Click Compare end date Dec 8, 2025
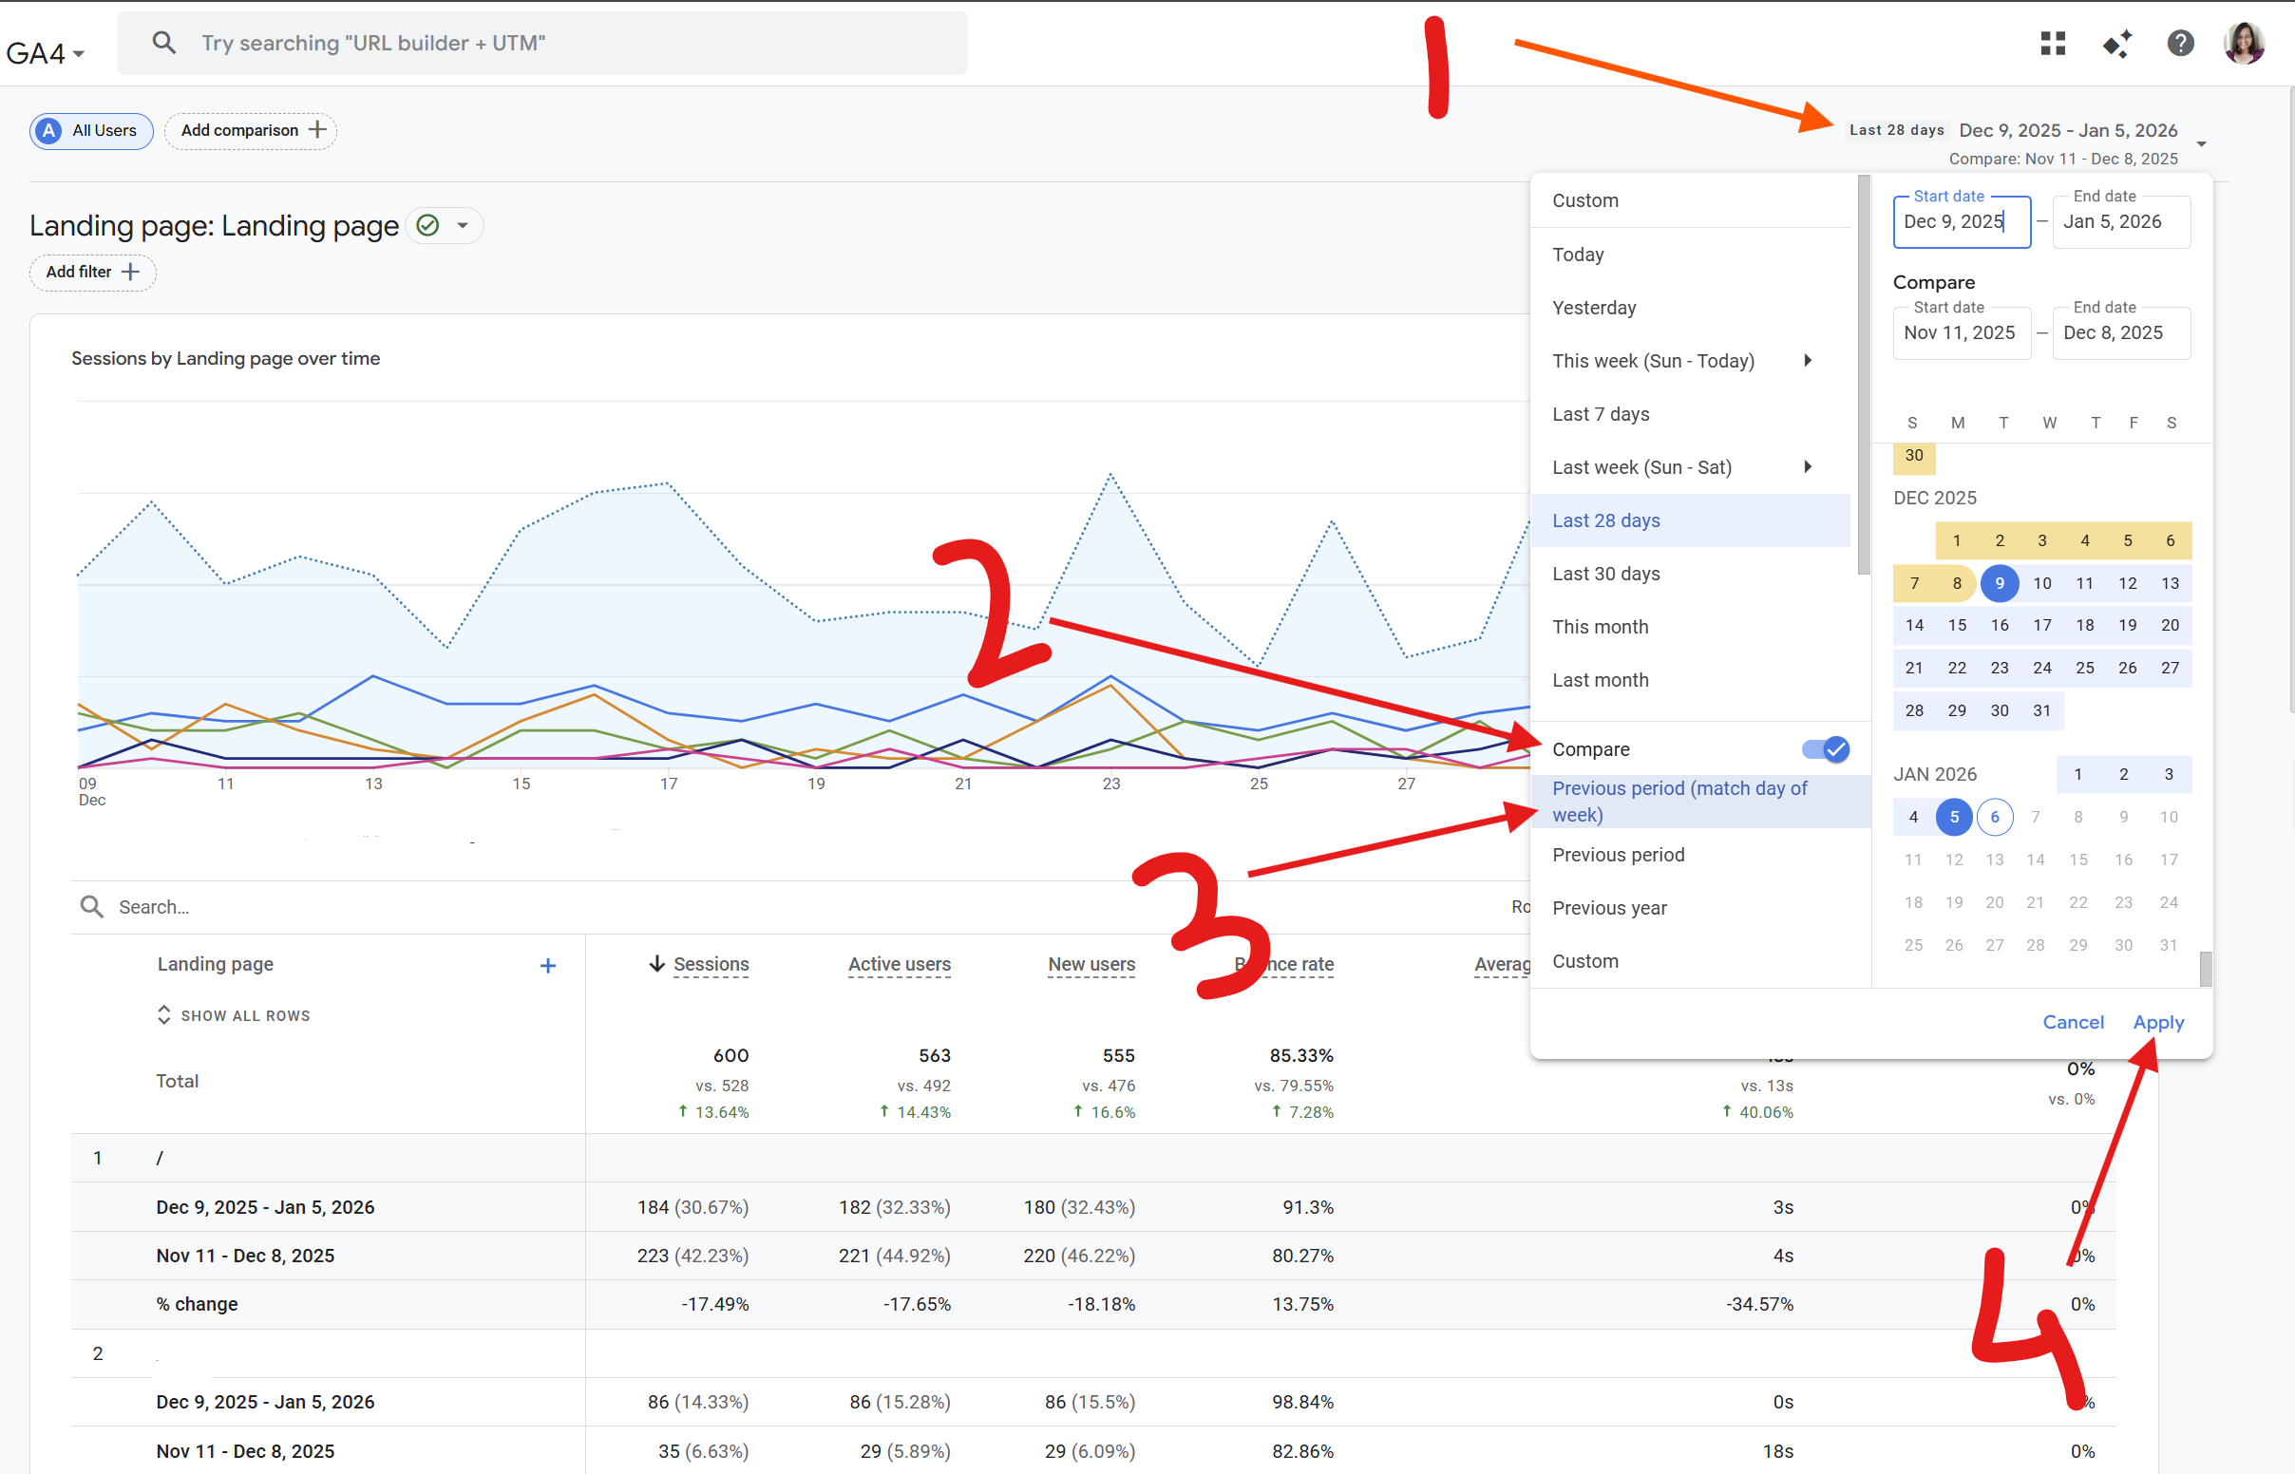Image resolution: width=2295 pixels, height=1474 pixels. 2121,333
